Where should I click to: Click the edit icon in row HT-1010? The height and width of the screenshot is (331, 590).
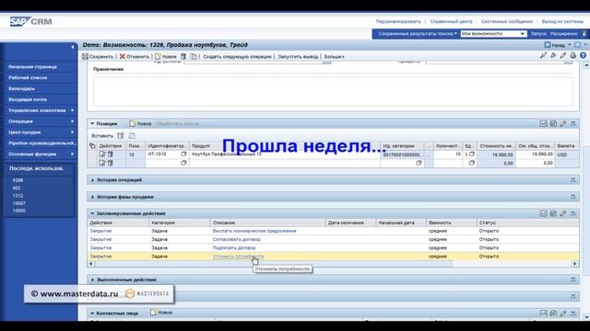coord(102,154)
